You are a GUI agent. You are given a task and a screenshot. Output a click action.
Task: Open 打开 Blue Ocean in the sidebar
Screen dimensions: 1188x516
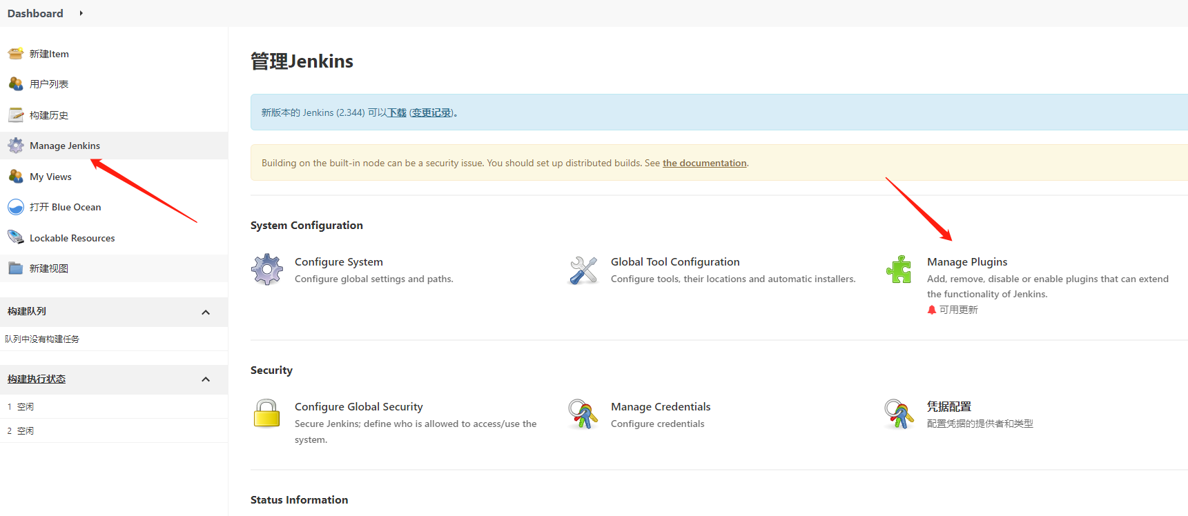[66, 207]
